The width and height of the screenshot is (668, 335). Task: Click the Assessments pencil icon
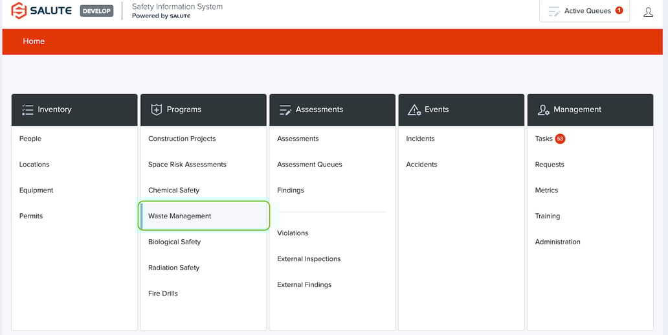285,110
